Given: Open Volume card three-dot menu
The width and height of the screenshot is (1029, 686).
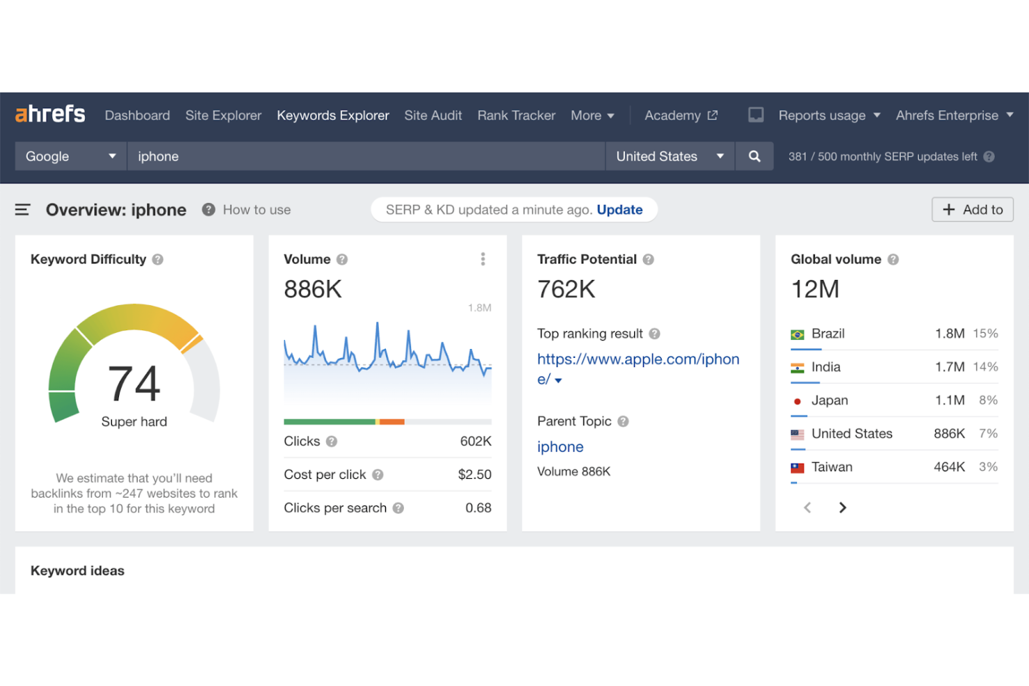Looking at the screenshot, I should tap(483, 259).
